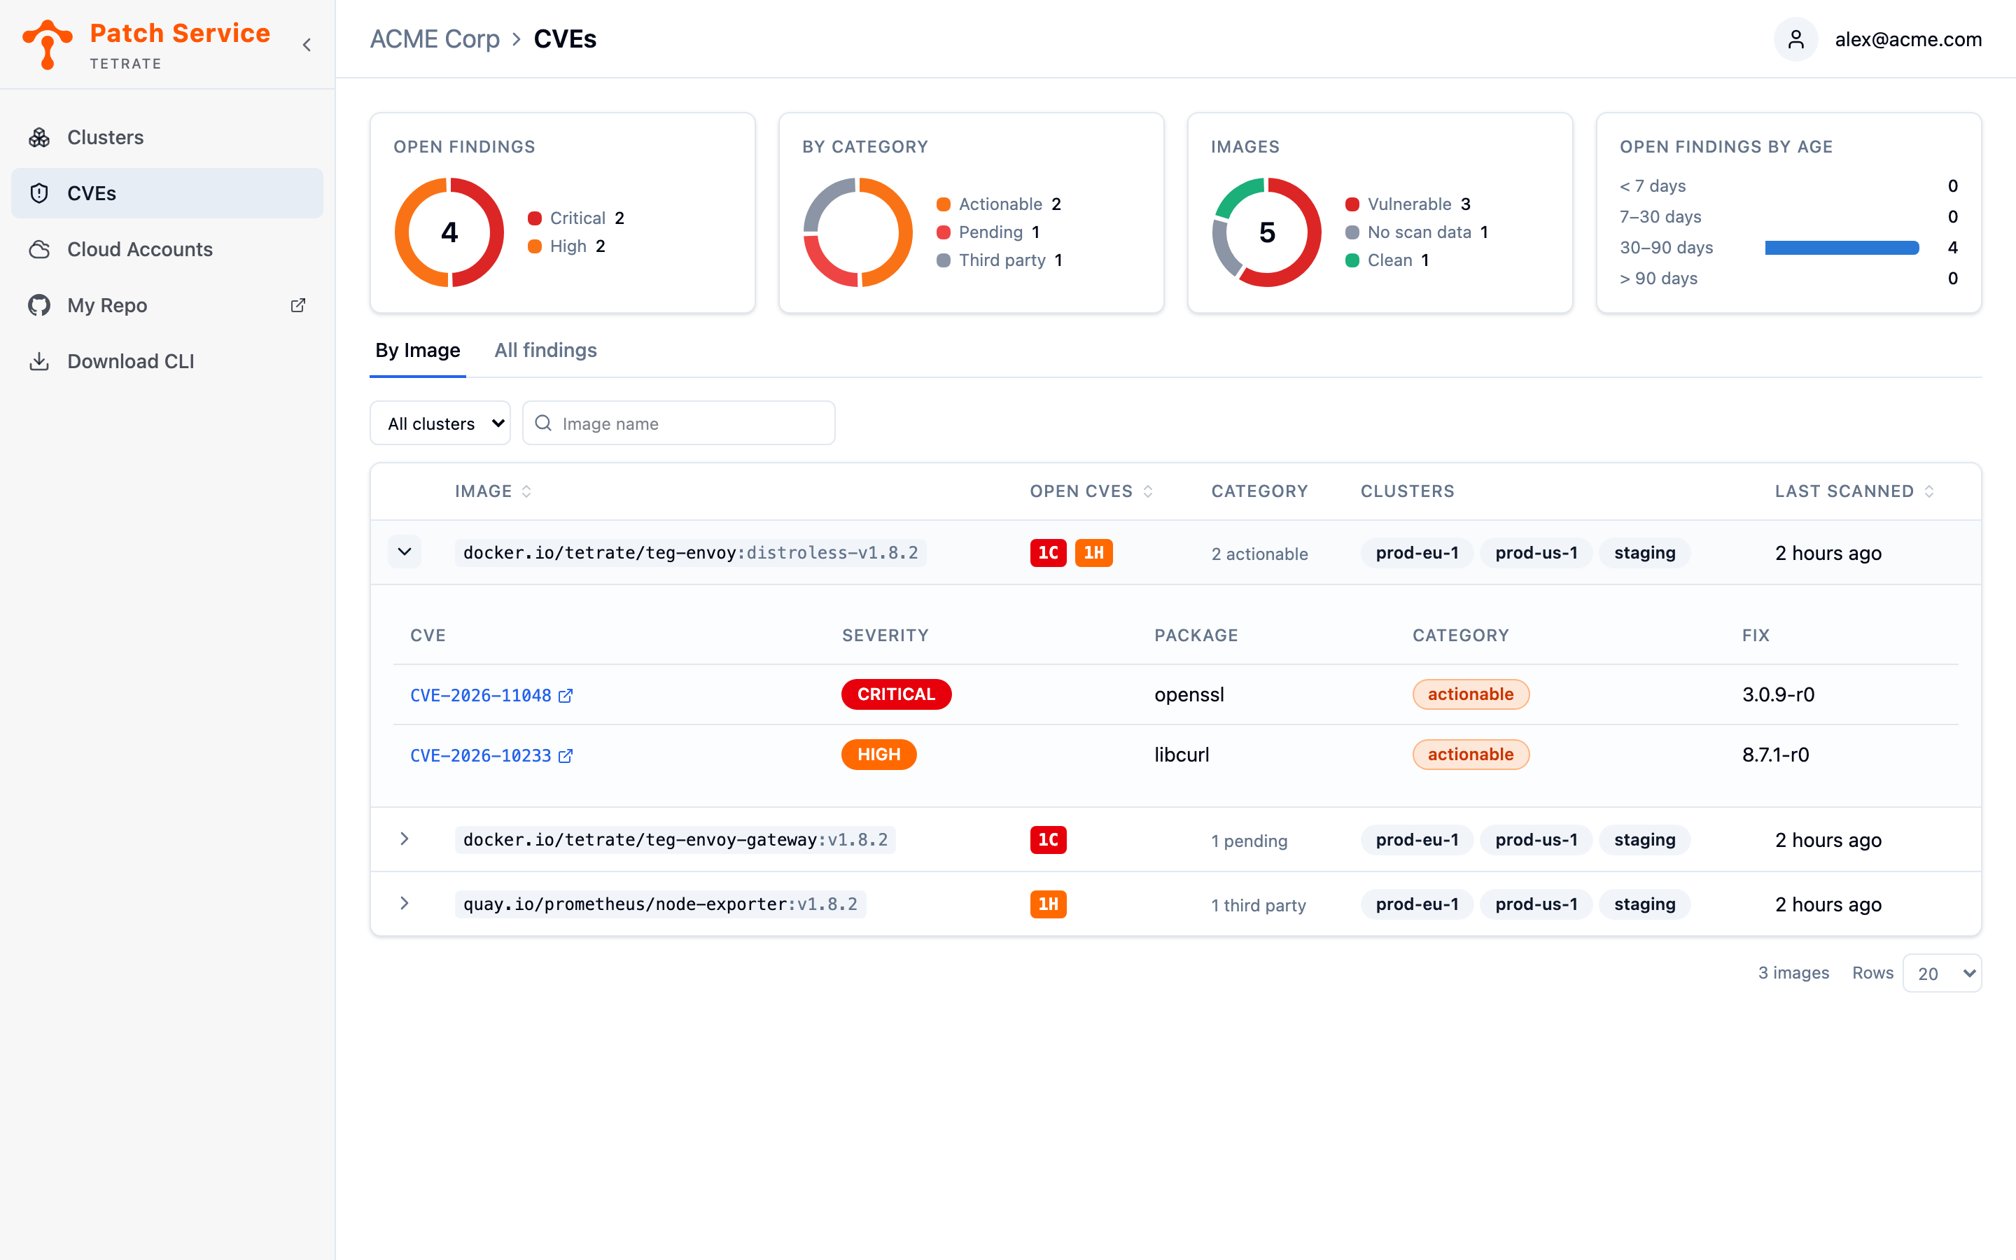
Task: Click the 1H badge on teg-envoy distroless row
Action: [x=1094, y=552]
